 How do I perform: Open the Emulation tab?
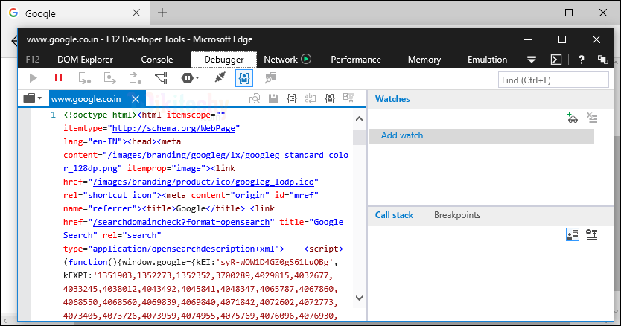[x=487, y=60]
